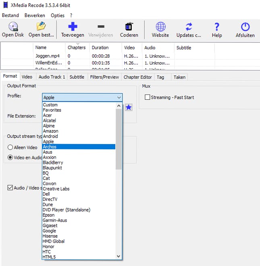Open the Website globe icon

(160, 27)
